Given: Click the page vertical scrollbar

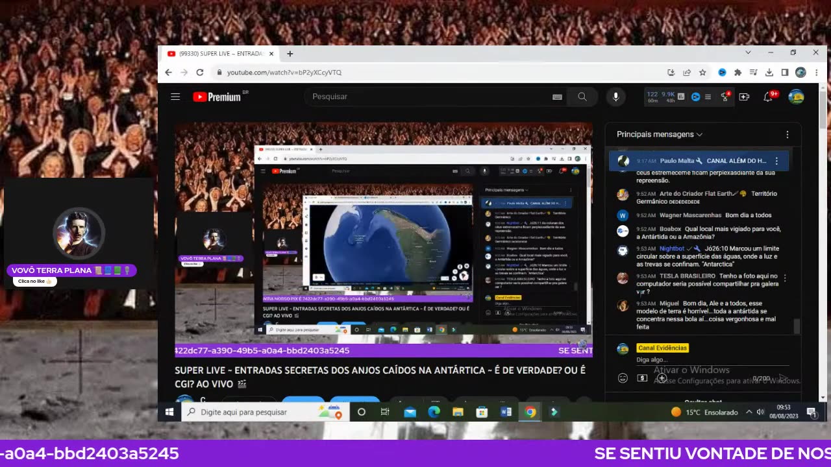Looking at the screenshot, I should [x=823, y=110].
